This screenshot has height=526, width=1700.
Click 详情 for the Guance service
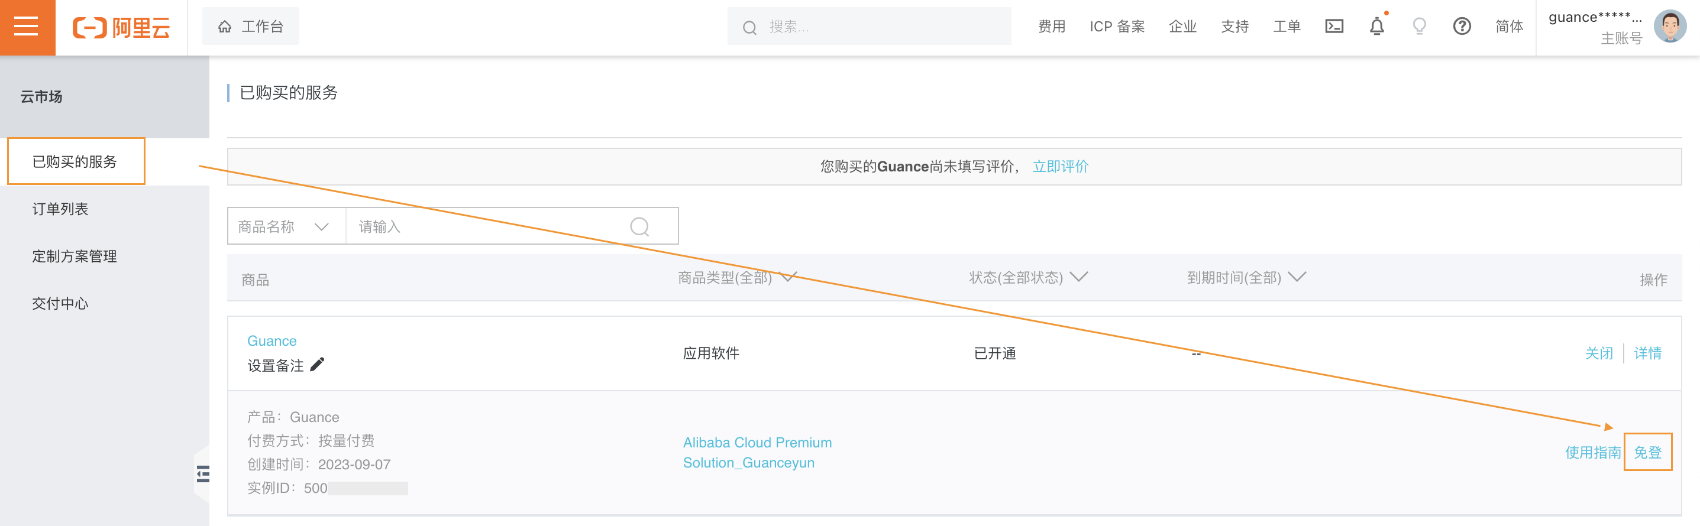click(1647, 353)
